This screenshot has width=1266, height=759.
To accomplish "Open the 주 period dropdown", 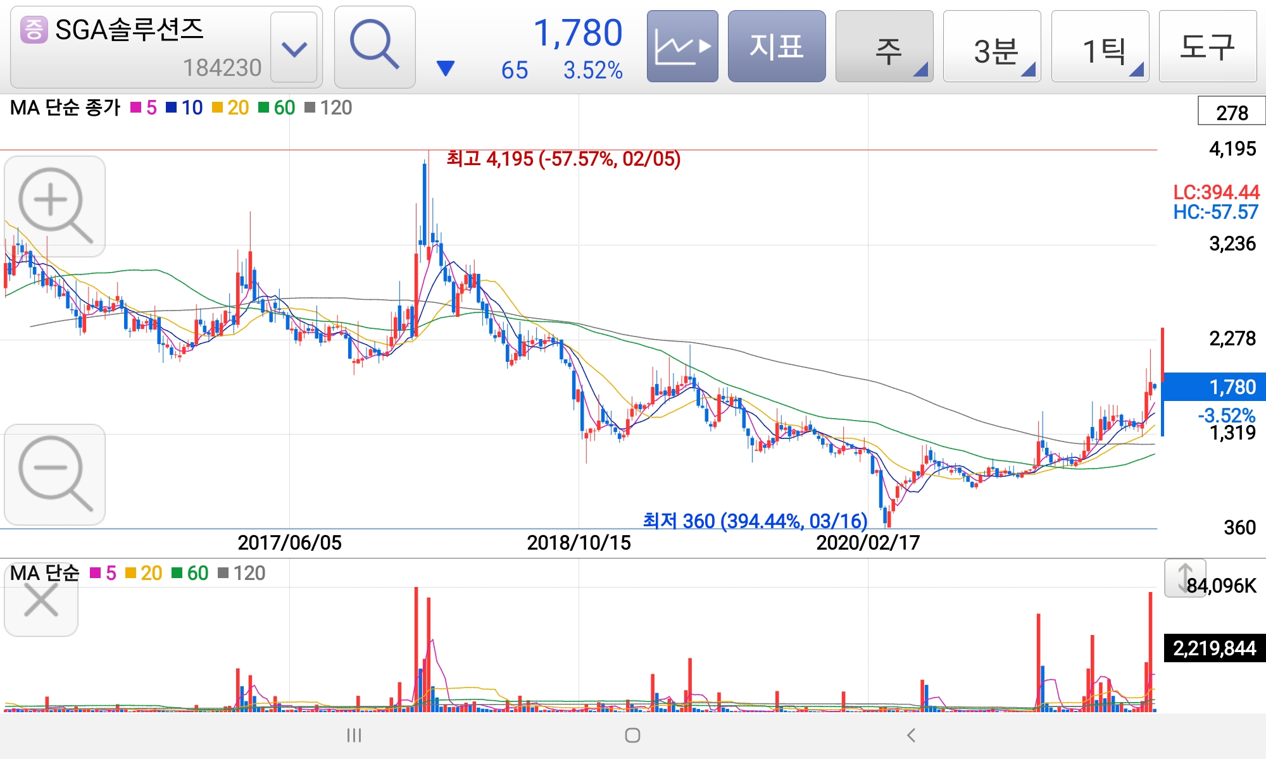I will click(x=884, y=47).
